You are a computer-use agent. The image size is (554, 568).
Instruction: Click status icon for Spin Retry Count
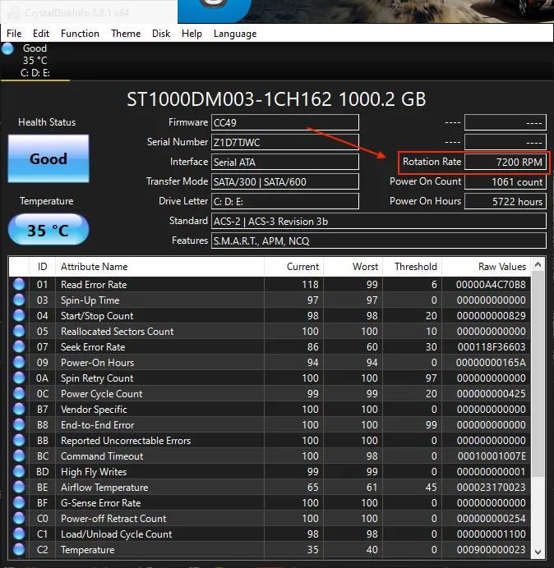[19, 378]
